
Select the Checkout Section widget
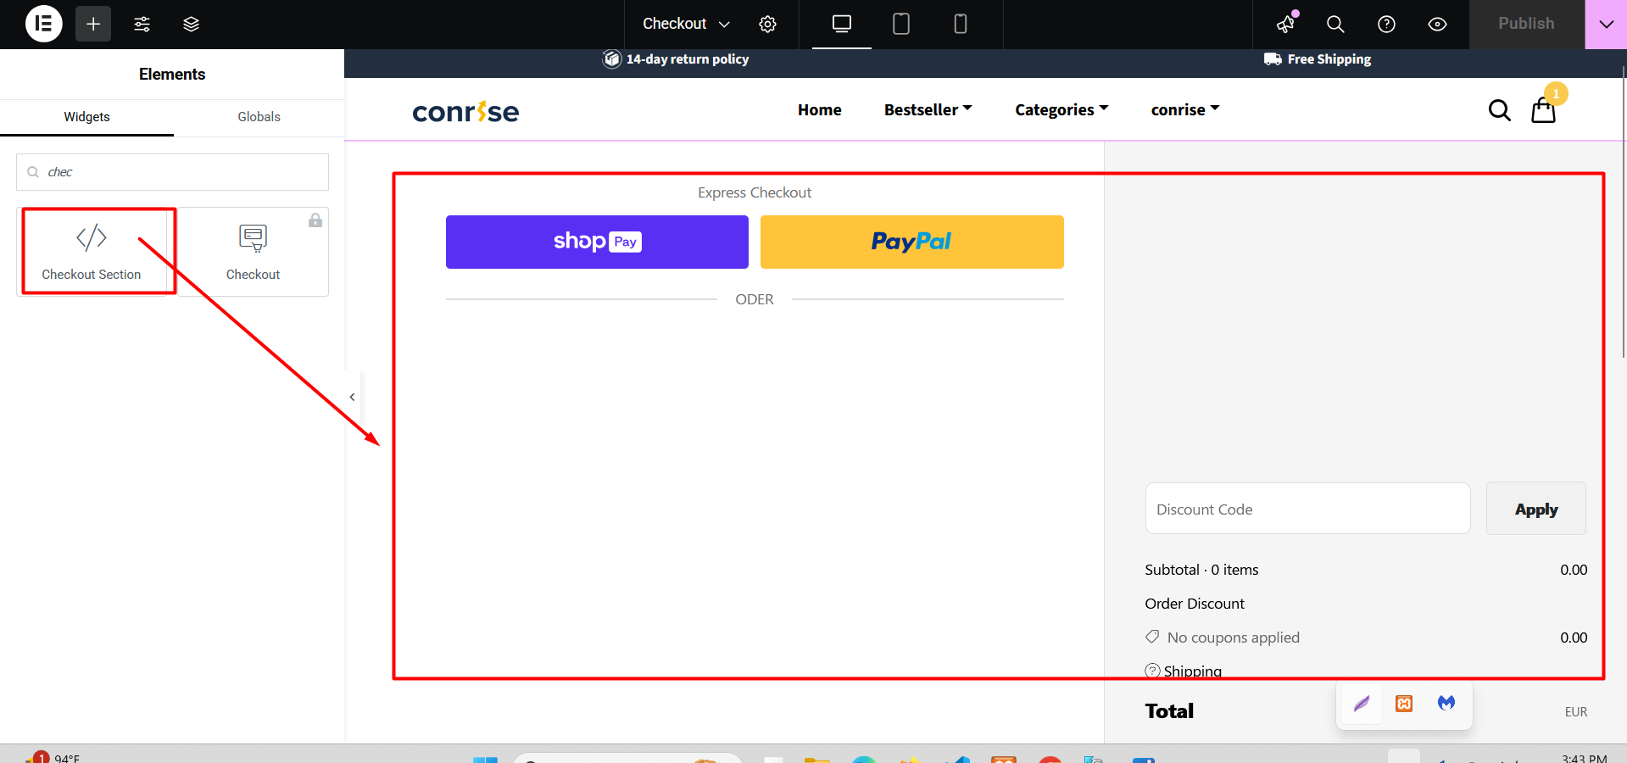click(92, 252)
